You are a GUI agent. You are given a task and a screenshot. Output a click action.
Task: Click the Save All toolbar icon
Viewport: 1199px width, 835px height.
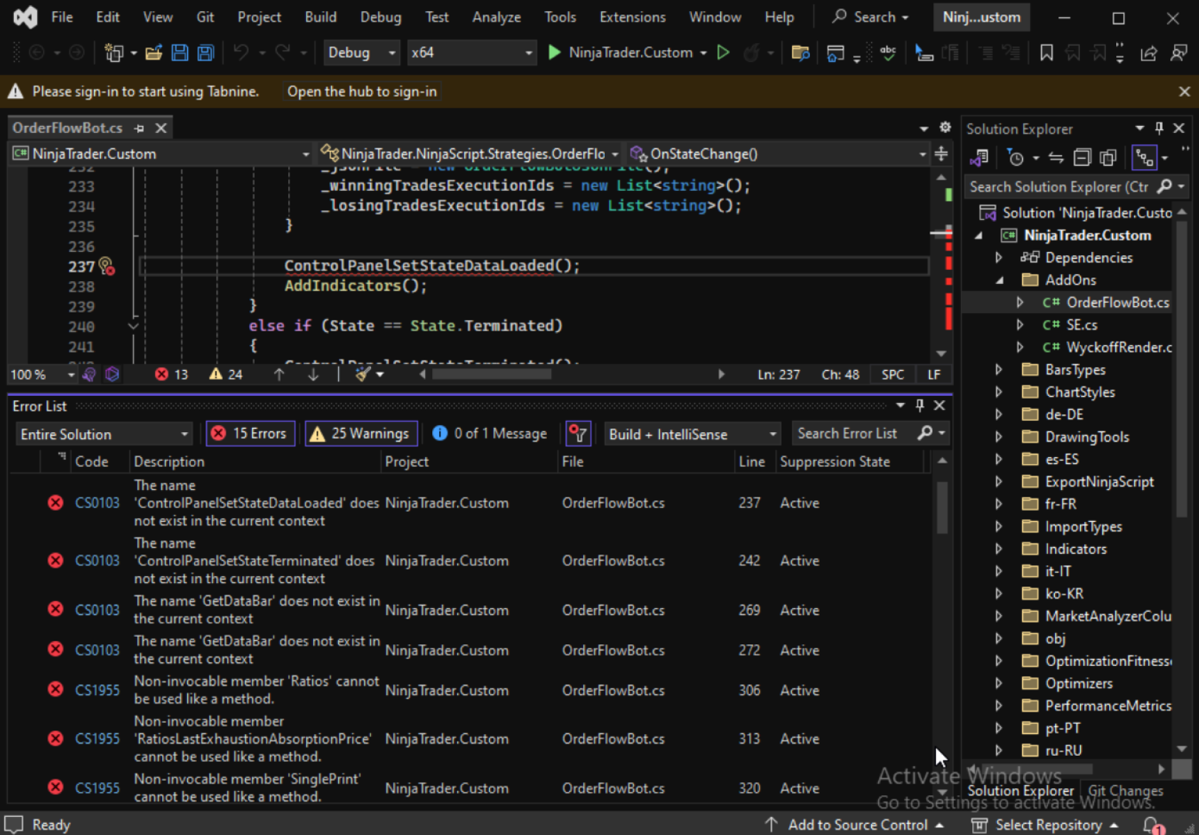pos(205,53)
